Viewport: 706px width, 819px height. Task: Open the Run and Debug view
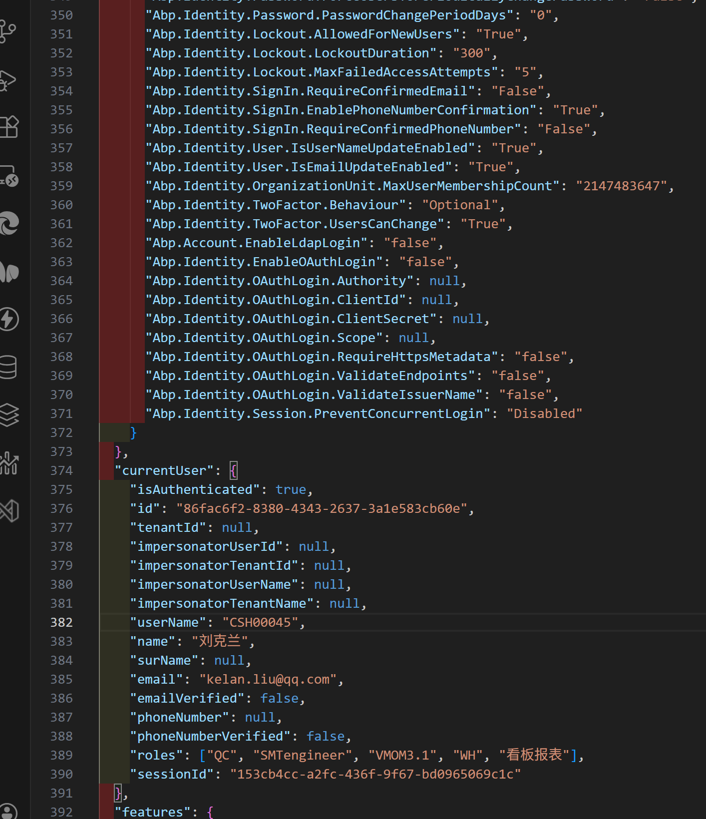[x=7, y=80]
